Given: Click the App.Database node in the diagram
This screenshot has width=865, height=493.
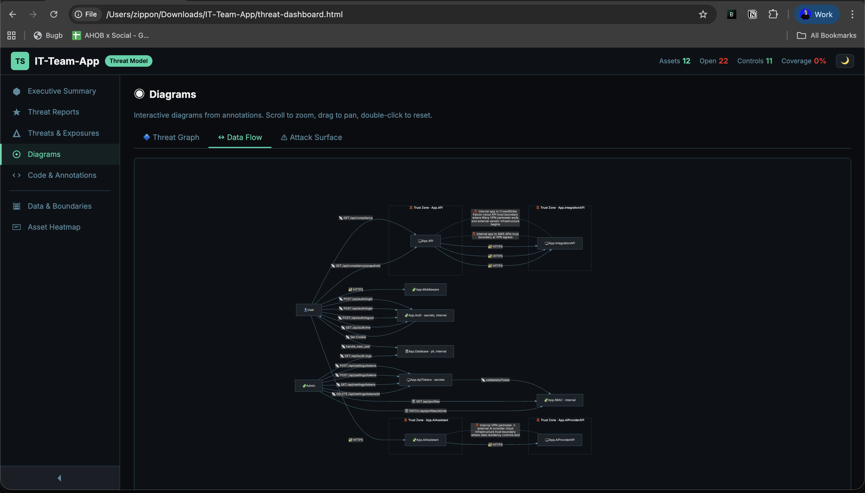Looking at the screenshot, I should (425, 351).
